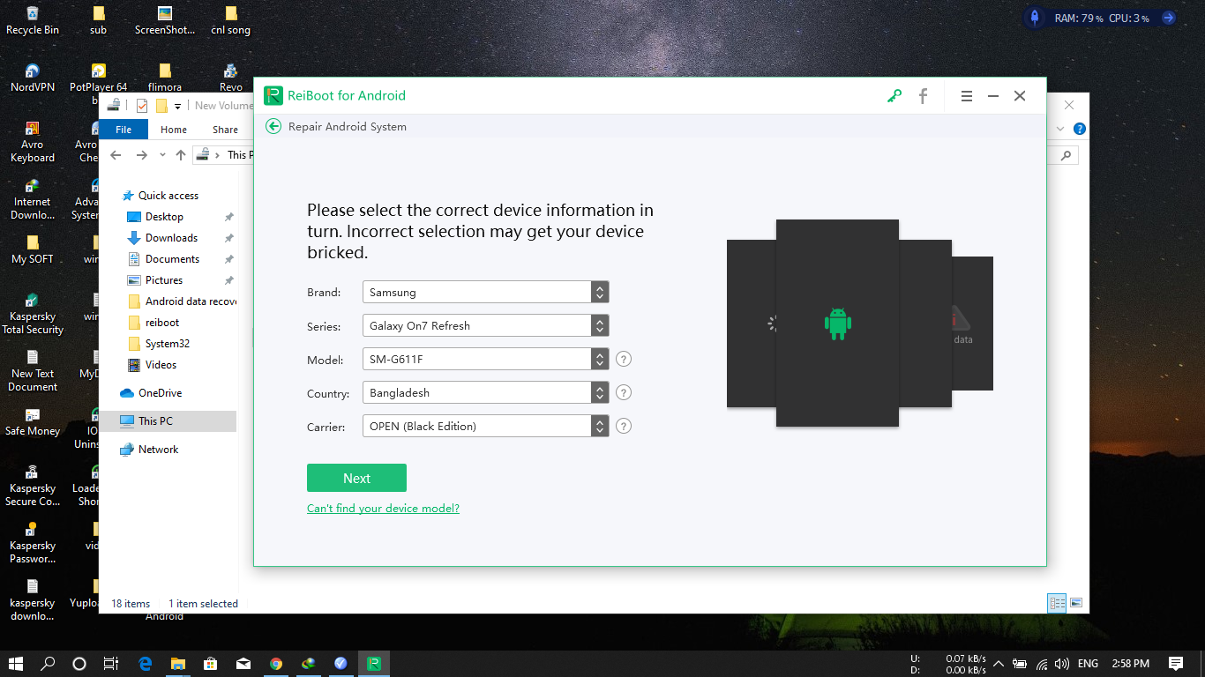Click the green Android robot icon
This screenshot has width=1205, height=677.
(x=837, y=324)
